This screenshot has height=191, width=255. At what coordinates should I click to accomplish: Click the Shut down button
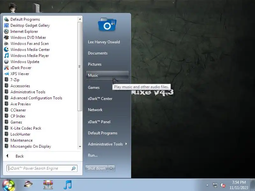[97, 168]
